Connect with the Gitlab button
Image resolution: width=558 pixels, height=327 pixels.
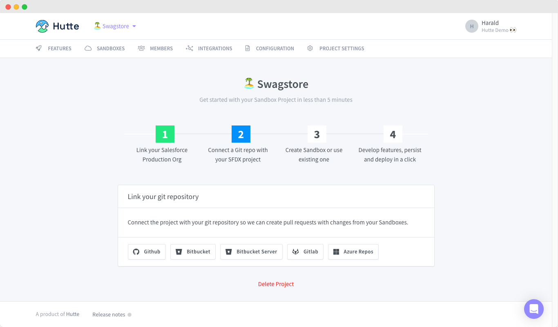click(x=305, y=252)
